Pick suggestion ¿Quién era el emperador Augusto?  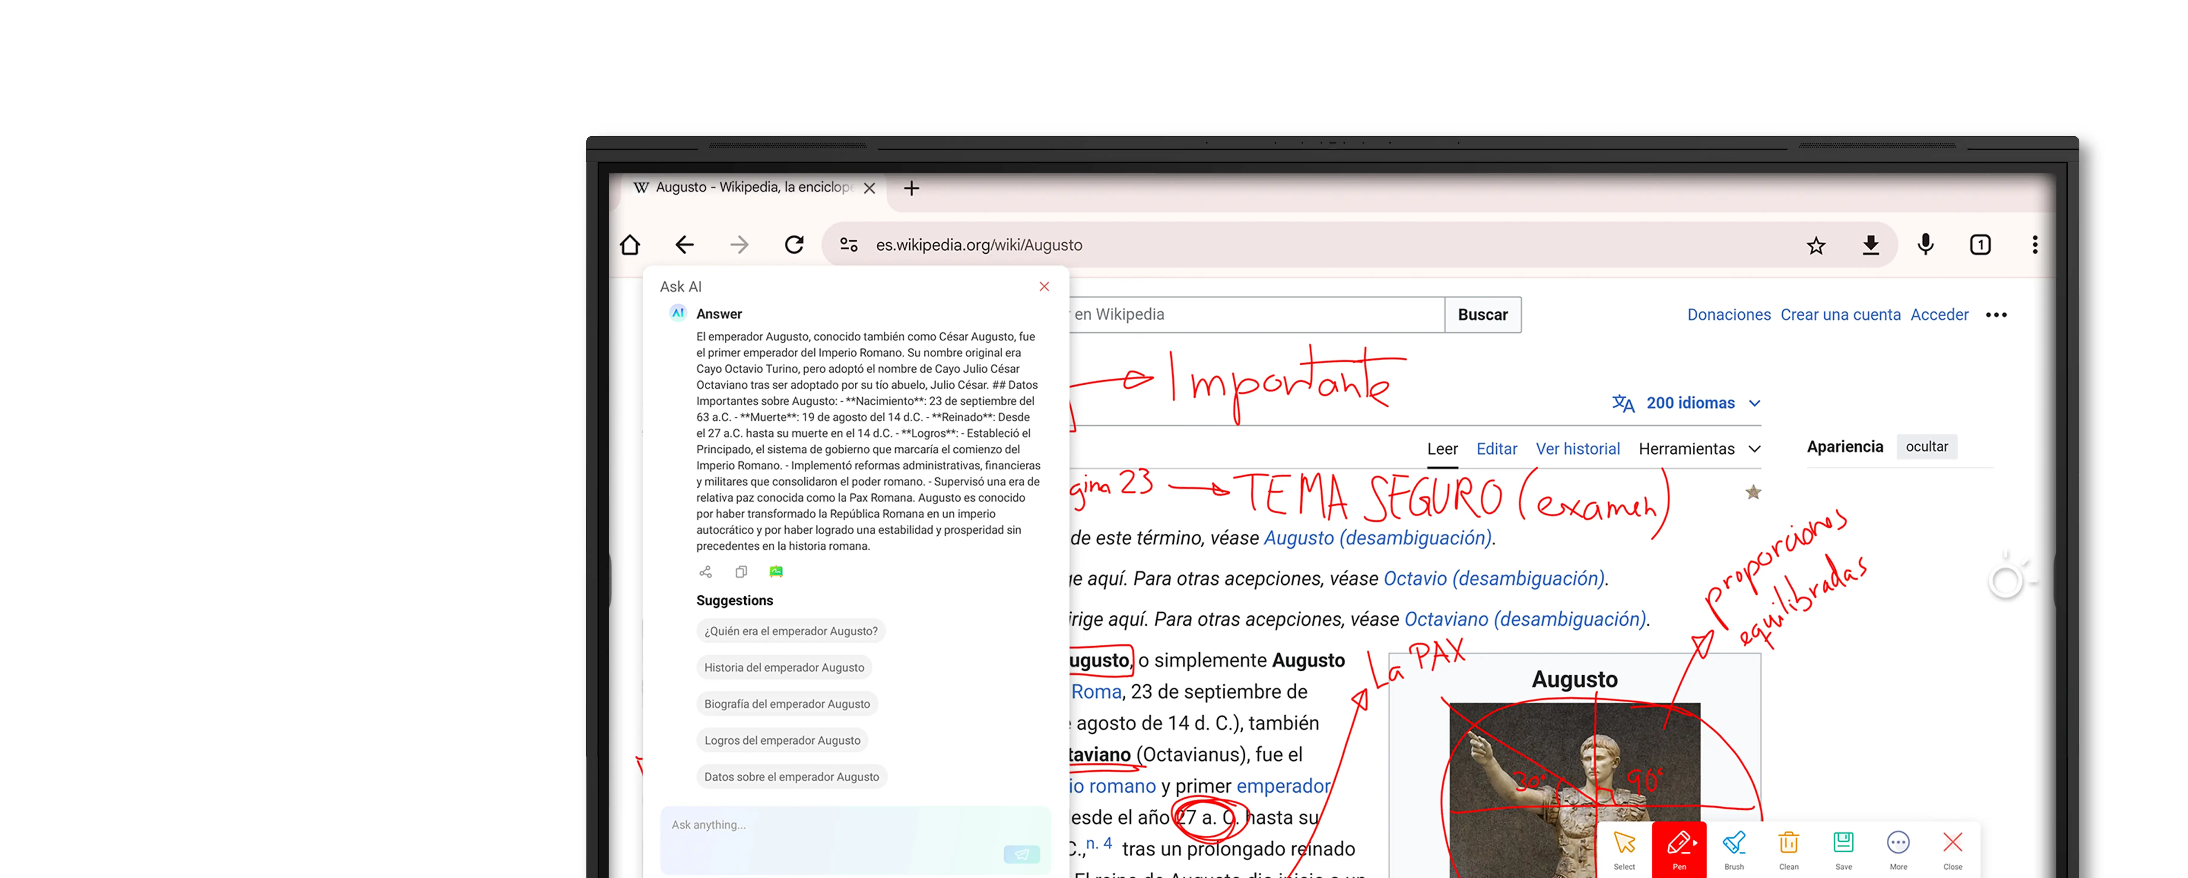[x=791, y=631]
